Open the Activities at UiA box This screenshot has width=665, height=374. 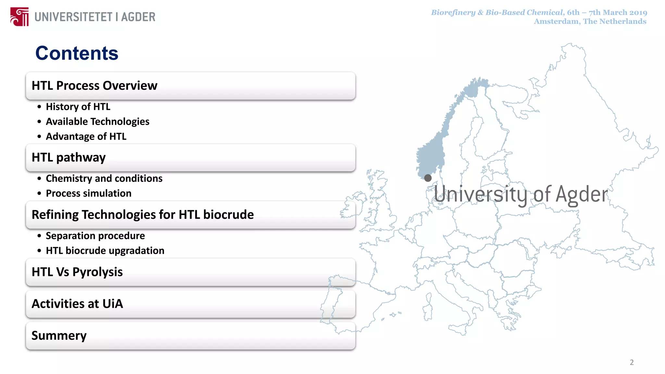[x=191, y=304]
